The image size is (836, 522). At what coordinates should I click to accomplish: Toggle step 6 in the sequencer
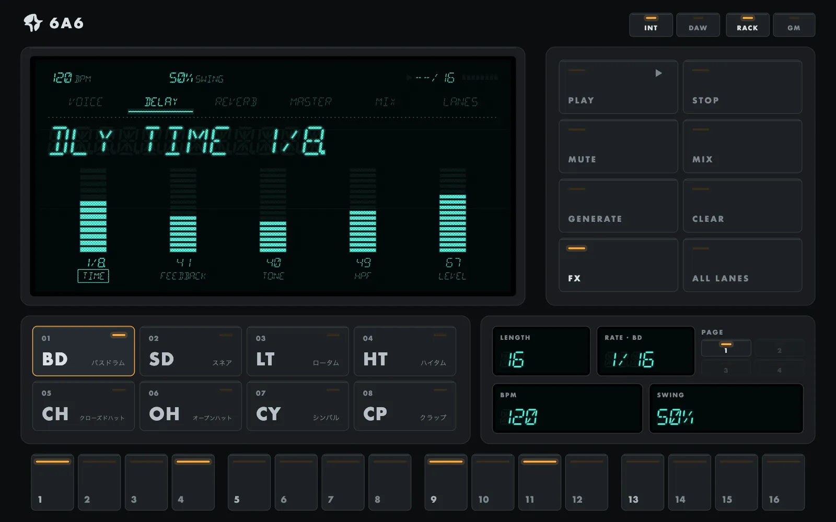click(296, 482)
